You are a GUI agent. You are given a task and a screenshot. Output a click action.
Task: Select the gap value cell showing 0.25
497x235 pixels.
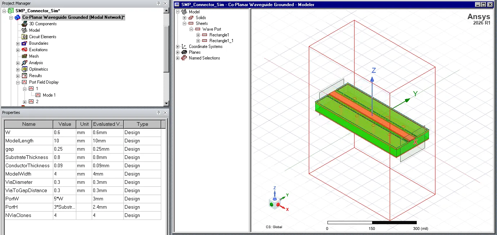click(x=64, y=149)
